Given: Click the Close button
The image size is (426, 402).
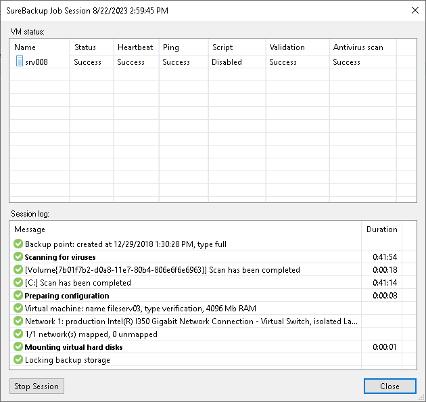Looking at the screenshot, I should click(390, 386).
